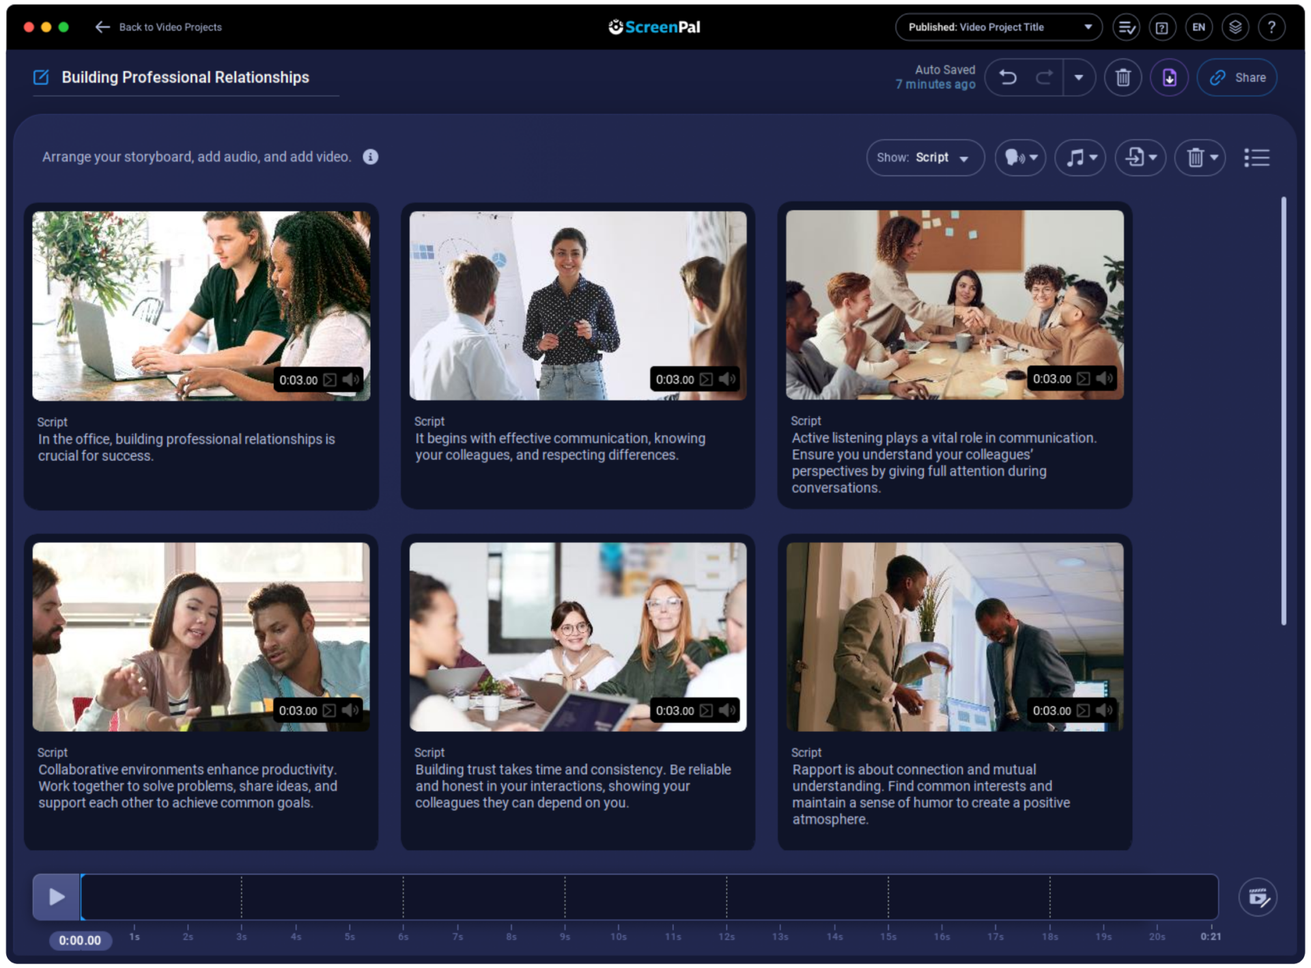Expand the undo history dropdown arrow

1080,77
